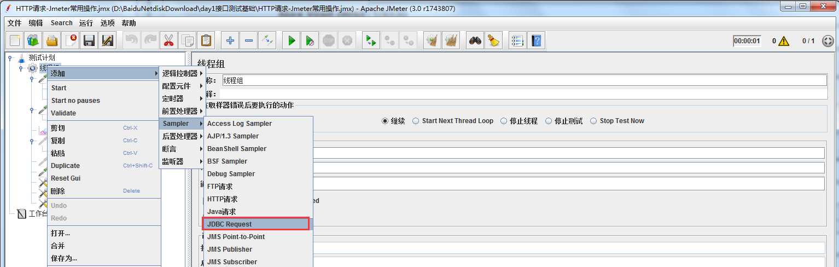
Task: Click the Reset Search brush icon
Action: [494, 40]
